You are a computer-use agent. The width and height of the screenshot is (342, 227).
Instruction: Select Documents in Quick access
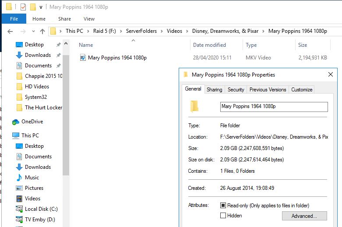coord(38,65)
